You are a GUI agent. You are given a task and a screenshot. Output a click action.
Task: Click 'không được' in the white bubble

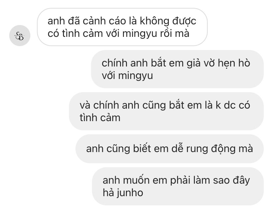pos(168,21)
